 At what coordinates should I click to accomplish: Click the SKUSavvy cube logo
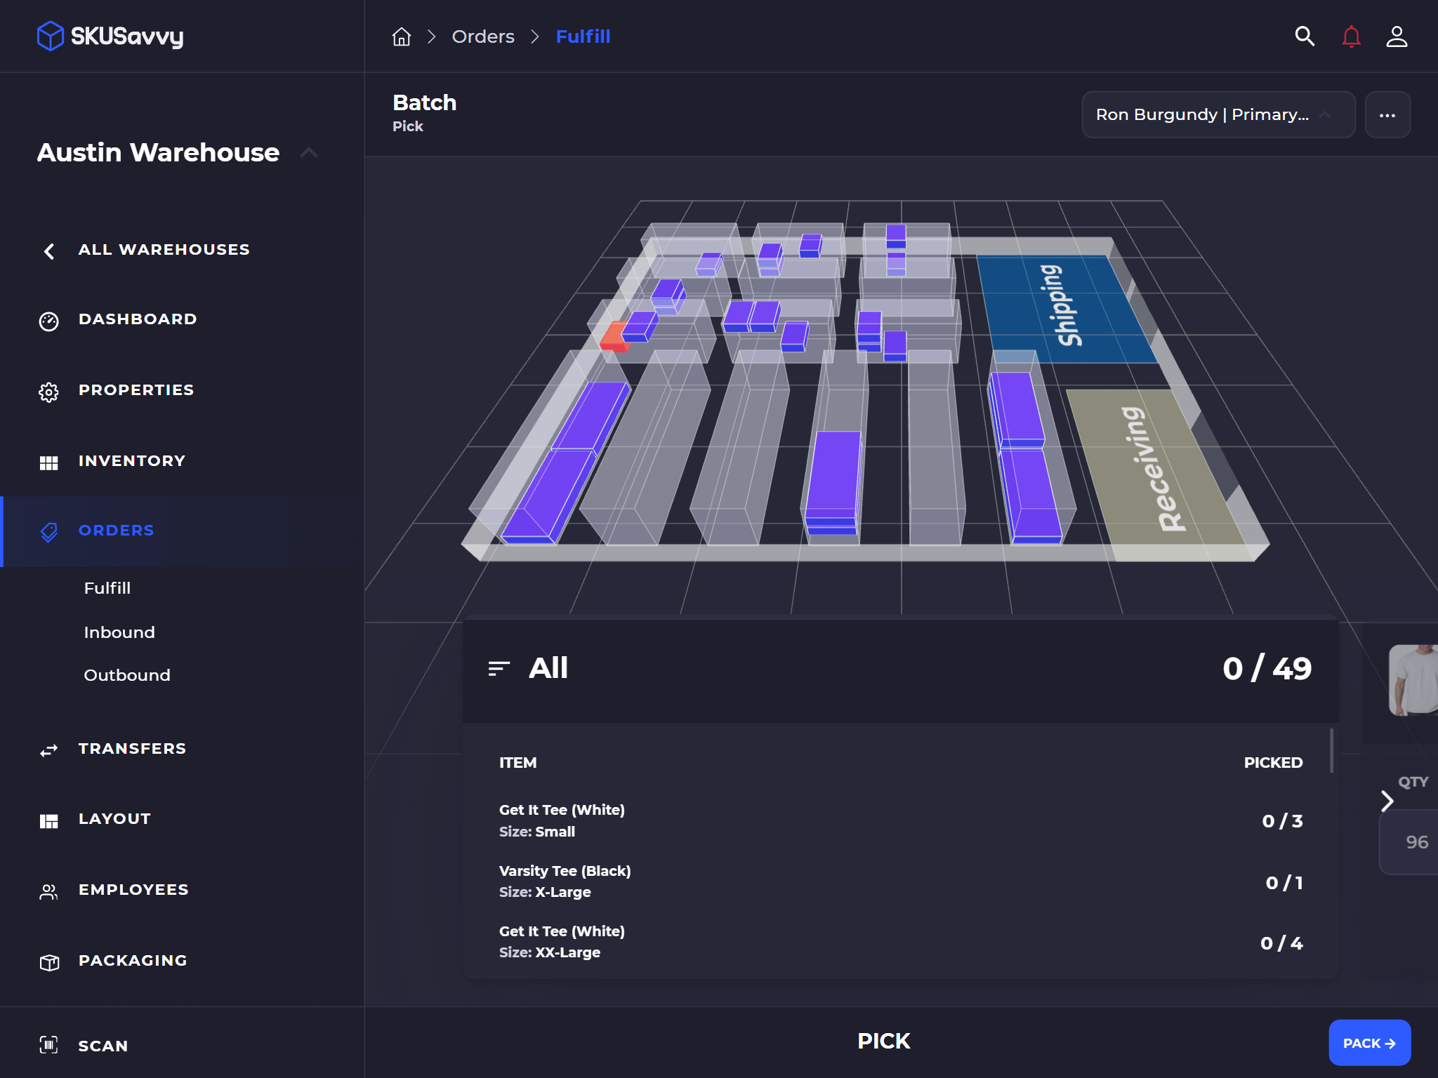pyautogui.click(x=51, y=36)
